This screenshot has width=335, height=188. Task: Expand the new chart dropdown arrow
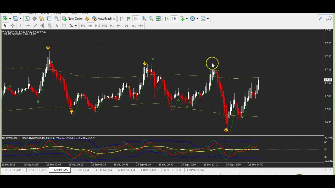[x=10, y=19]
